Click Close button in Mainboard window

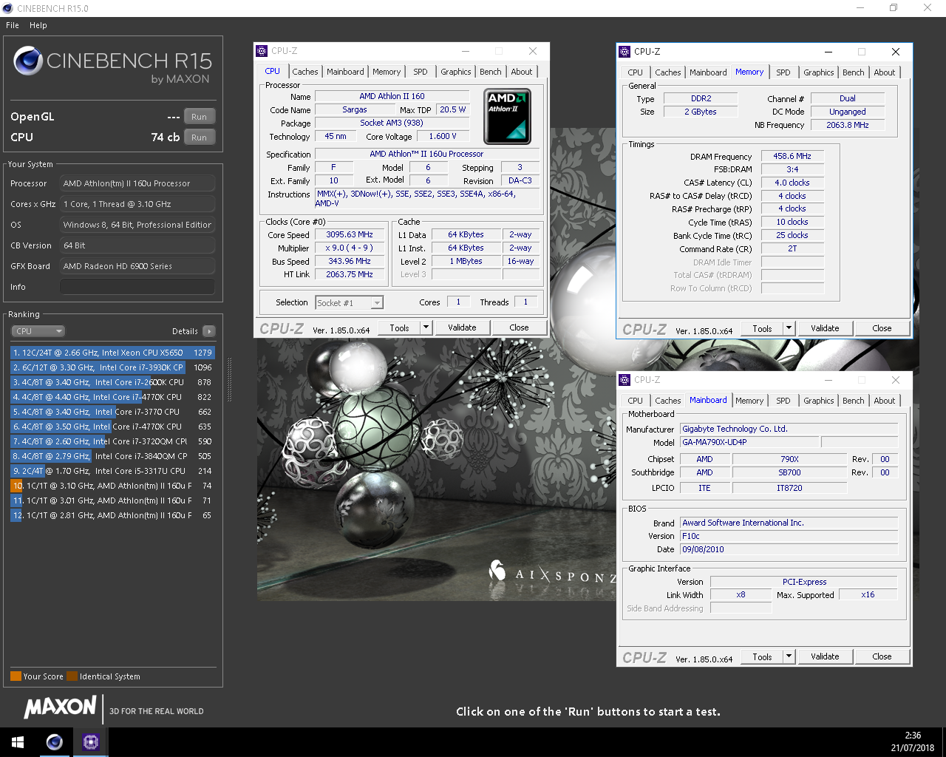882,656
